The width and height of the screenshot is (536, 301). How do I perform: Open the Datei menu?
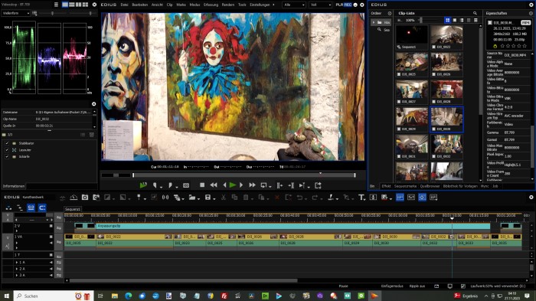[x=124, y=5]
